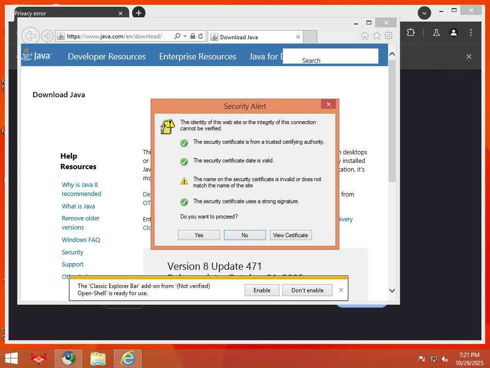Click the Download Java heading
The height and width of the screenshot is (368, 490).
[x=59, y=95]
